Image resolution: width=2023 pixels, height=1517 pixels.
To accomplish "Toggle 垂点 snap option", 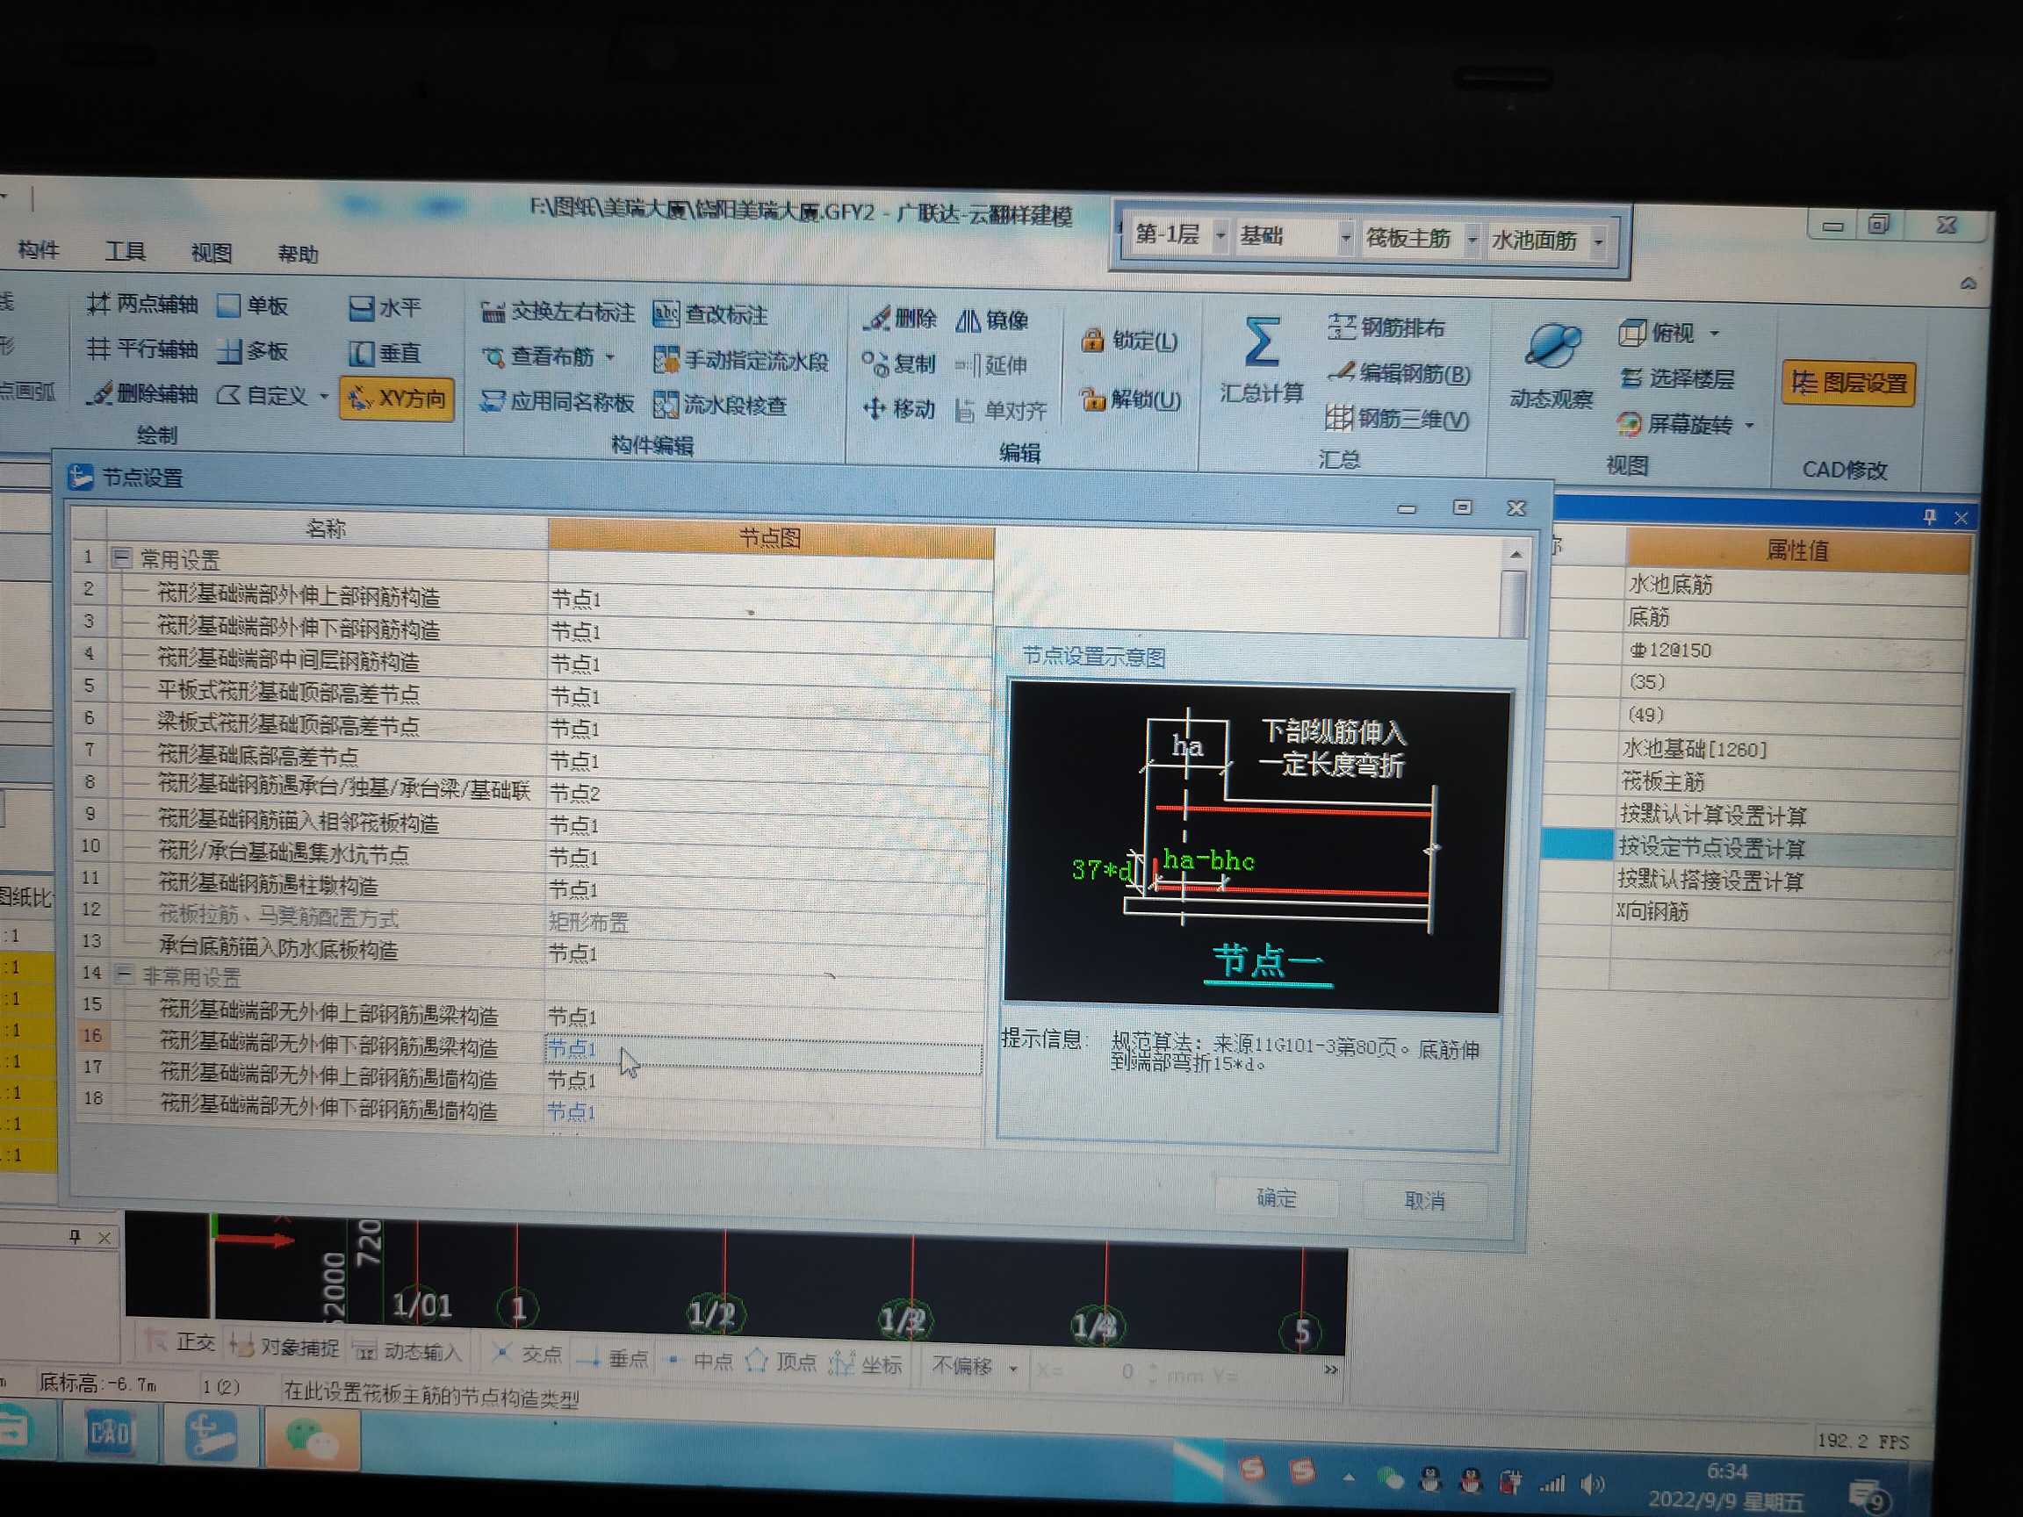I will click(x=614, y=1358).
